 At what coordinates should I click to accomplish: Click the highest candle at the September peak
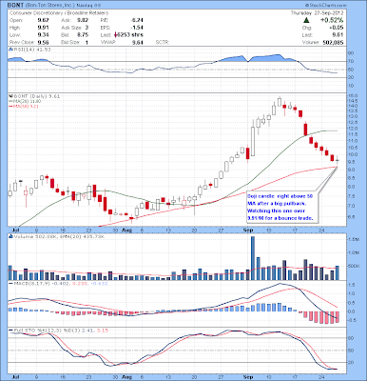point(280,102)
